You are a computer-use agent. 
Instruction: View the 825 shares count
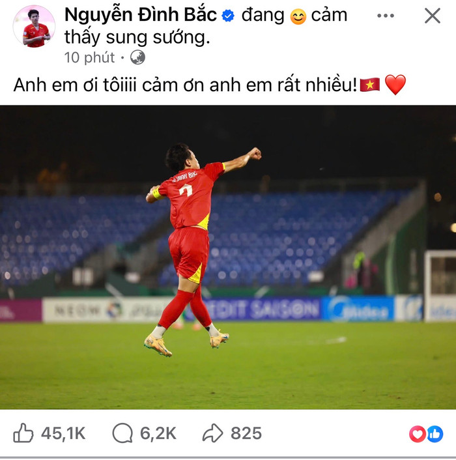[246, 433]
